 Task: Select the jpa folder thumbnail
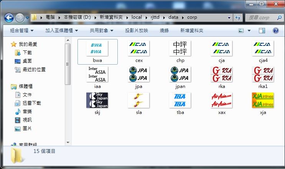[139, 74]
